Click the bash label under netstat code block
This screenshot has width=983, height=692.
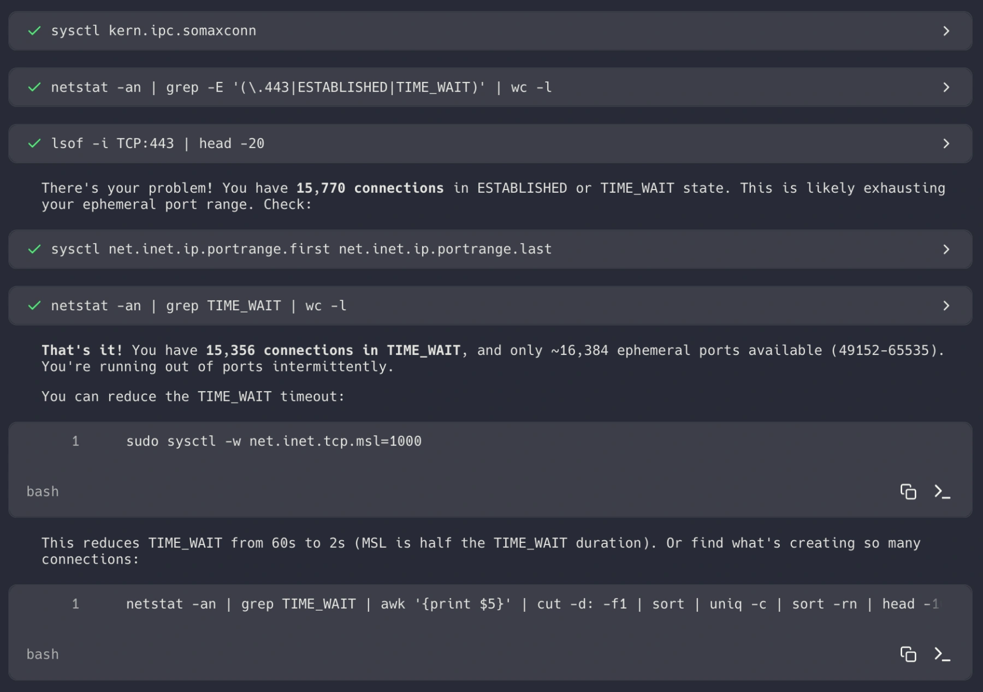43,654
